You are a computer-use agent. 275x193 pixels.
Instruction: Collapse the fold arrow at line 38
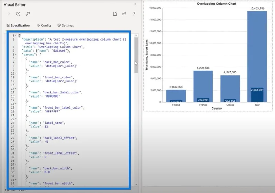[x=16, y=180]
